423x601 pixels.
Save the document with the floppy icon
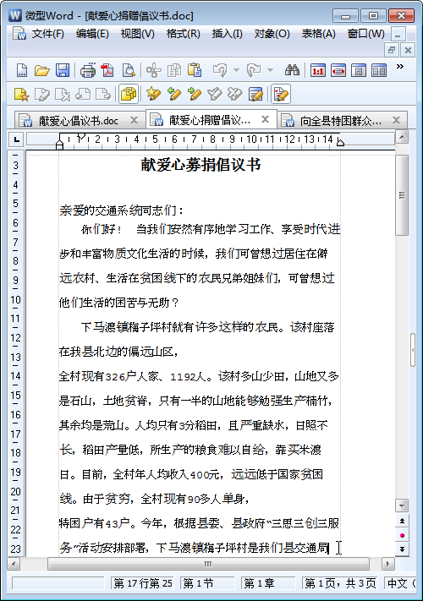click(x=63, y=70)
